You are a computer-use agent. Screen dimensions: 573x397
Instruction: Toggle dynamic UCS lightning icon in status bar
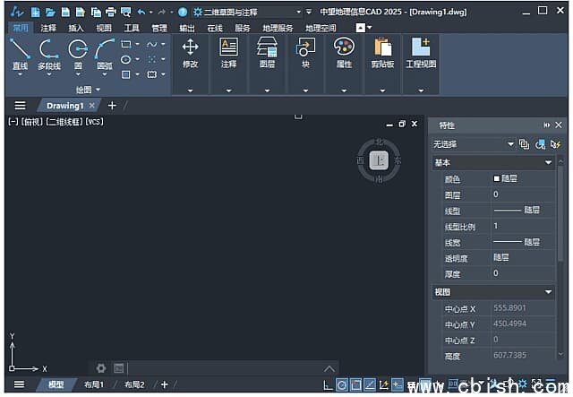tap(384, 384)
